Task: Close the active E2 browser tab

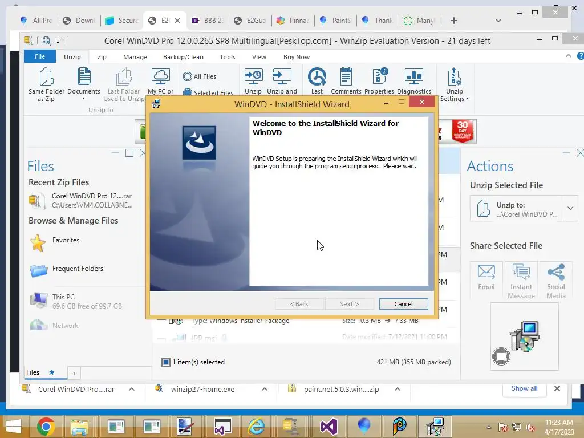Action: coord(177,21)
